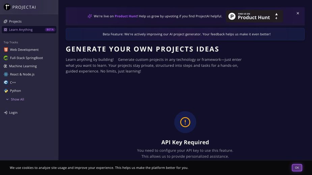Screen dimensions: 312x175
Task: Select the Learn Anything menu item
Action: coord(21,30)
